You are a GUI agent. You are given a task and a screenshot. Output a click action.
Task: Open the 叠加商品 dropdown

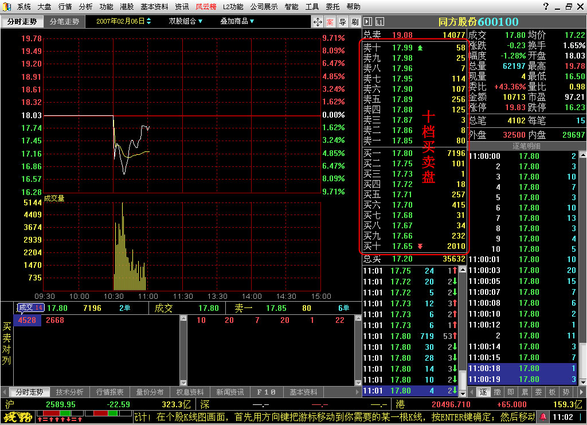click(x=237, y=21)
